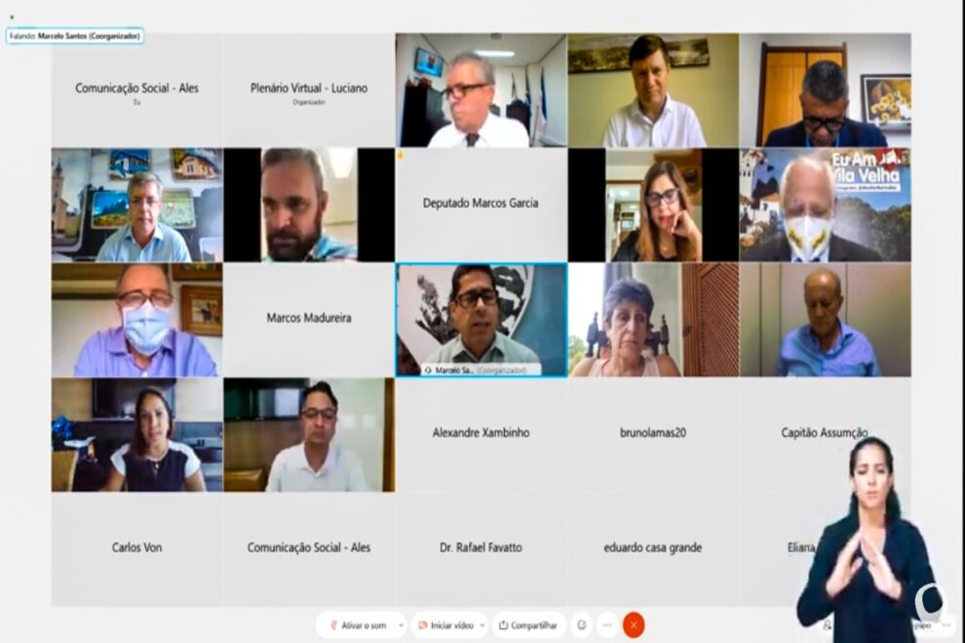Expand the audio options arrow beside 'Ativar o som'
The image size is (965, 643).
(x=402, y=625)
